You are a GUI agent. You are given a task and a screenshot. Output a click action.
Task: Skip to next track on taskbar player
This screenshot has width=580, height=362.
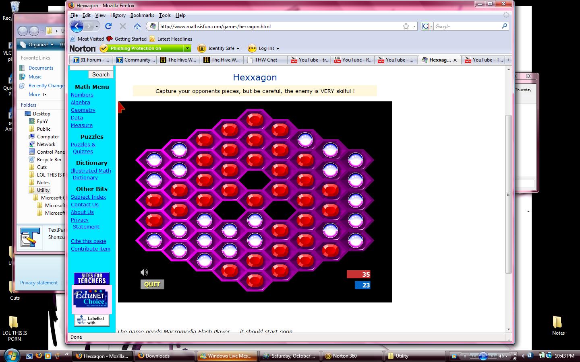pyautogui.click(x=494, y=356)
